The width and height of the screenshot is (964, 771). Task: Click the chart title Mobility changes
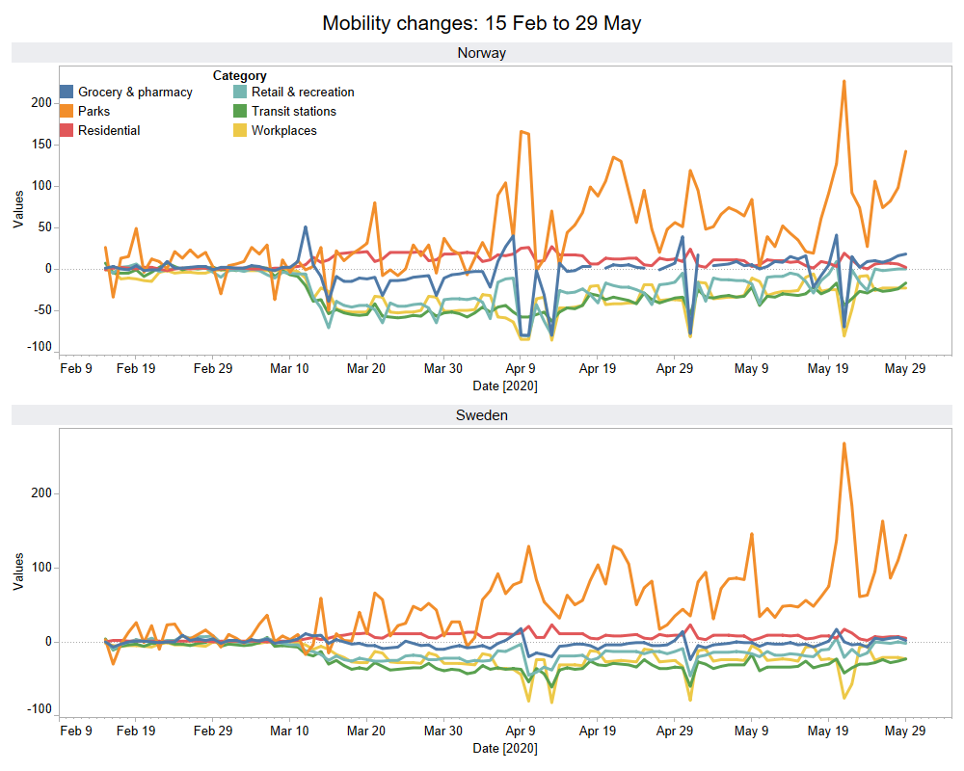point(482,23)
